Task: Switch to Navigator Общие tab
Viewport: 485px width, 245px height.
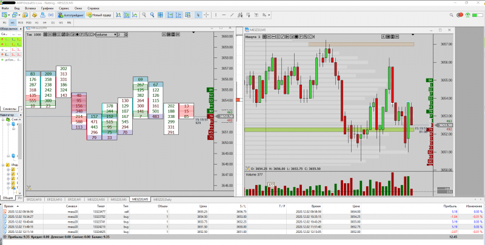Action: pos(8,198)
